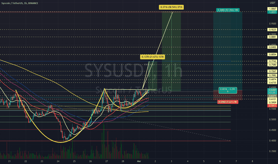Select the 0.6874 price level label
This screenshot has width=278, height=164.
(x=273, y=80)
